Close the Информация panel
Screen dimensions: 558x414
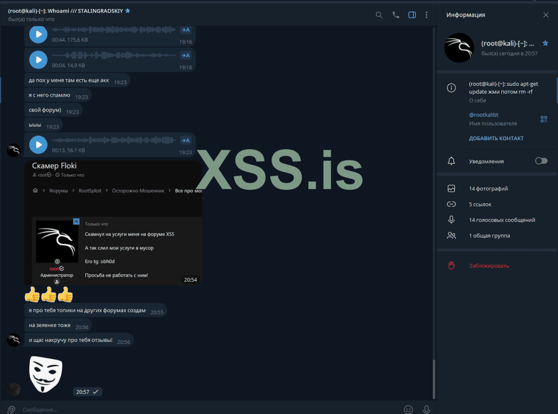(x=546, y=15)
